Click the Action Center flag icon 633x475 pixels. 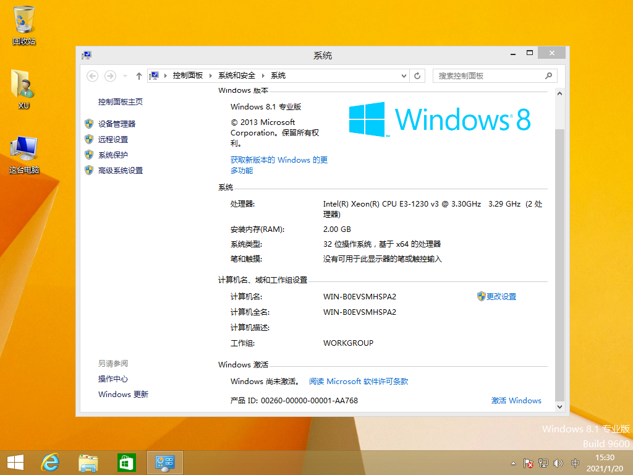pyautogui.click(x=528, y=462)
